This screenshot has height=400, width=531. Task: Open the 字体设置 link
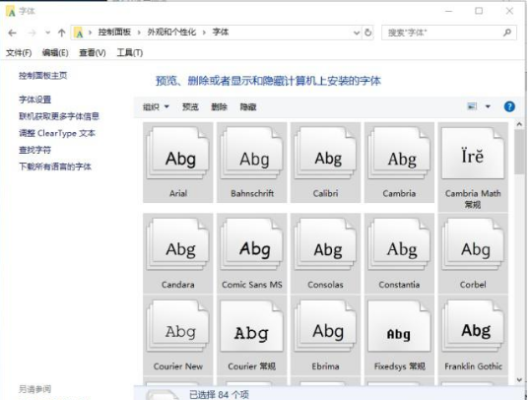coord(34,100)
